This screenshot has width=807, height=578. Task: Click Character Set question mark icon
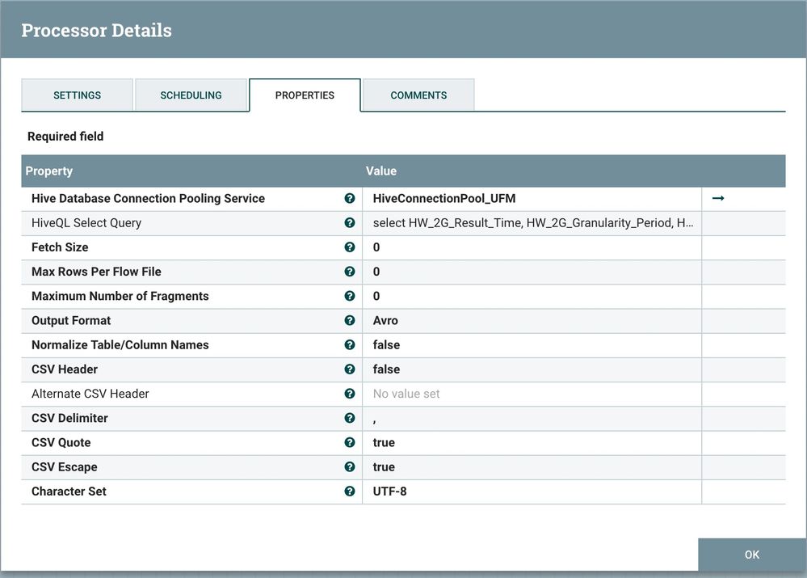tap(350, 491)
